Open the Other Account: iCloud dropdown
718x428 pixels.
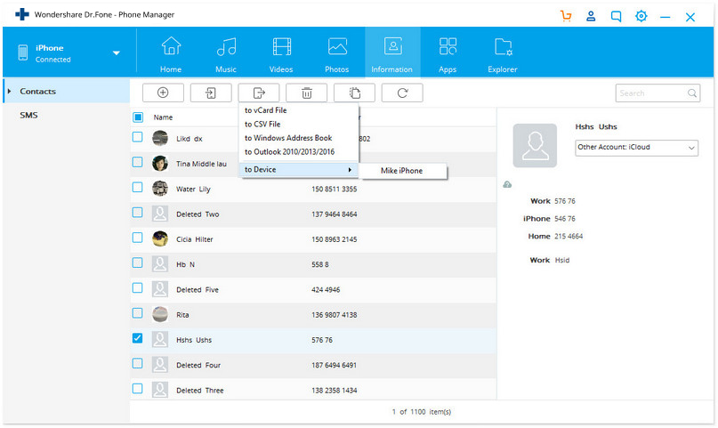tap(636, 148)
